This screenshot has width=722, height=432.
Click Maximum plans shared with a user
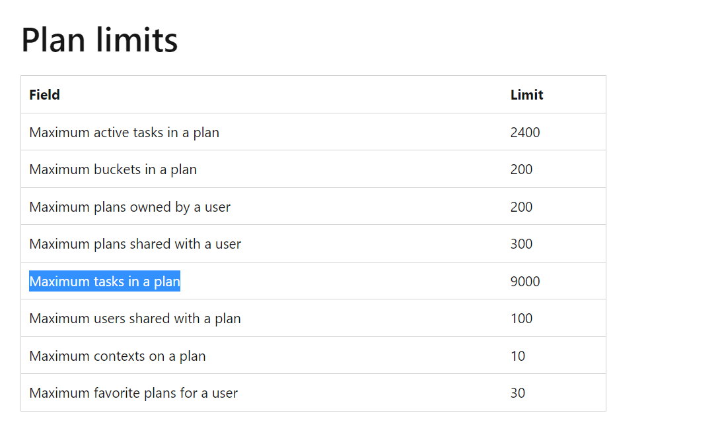click(135, 244)
